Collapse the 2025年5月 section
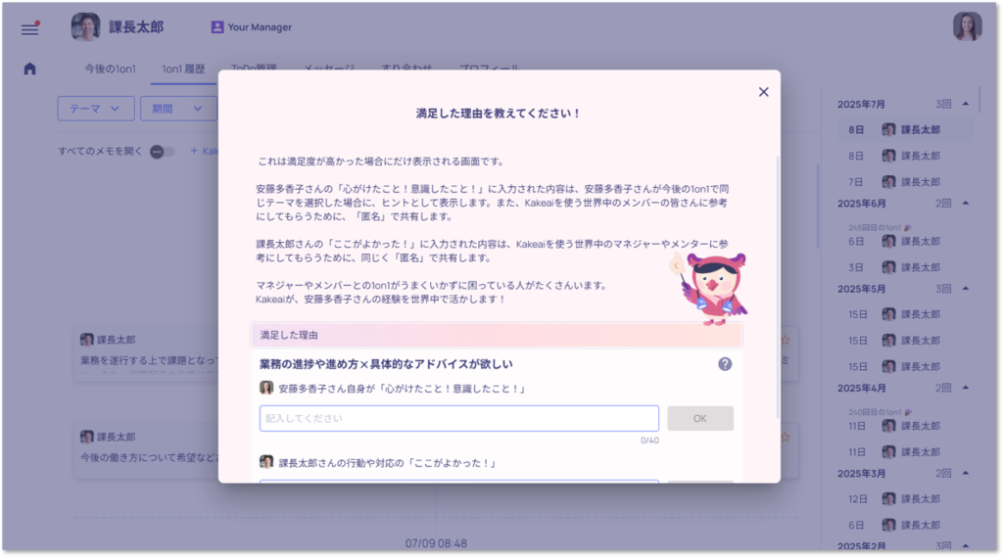 click(x=965, y=289)
